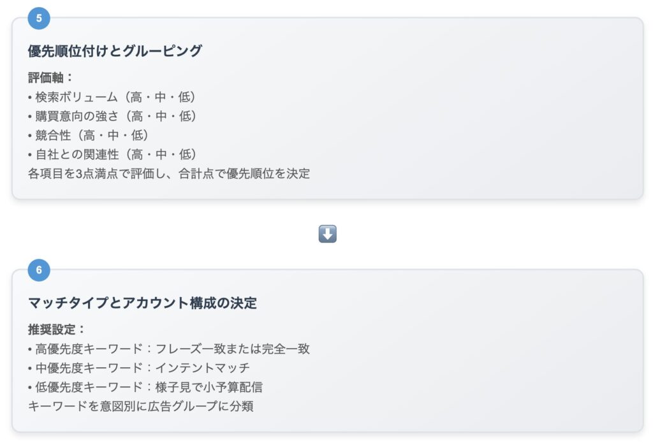Click the インテントマッチ text

pyautogui.click(x=202, y=368)
